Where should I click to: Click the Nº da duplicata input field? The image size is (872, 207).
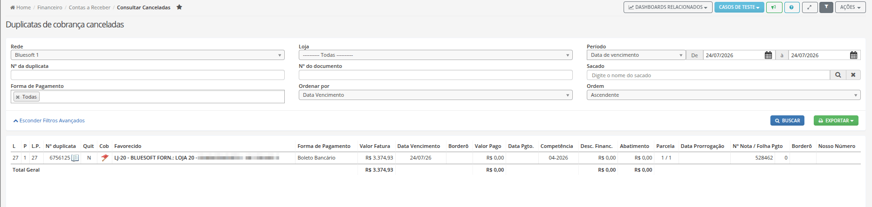point(148,75)
